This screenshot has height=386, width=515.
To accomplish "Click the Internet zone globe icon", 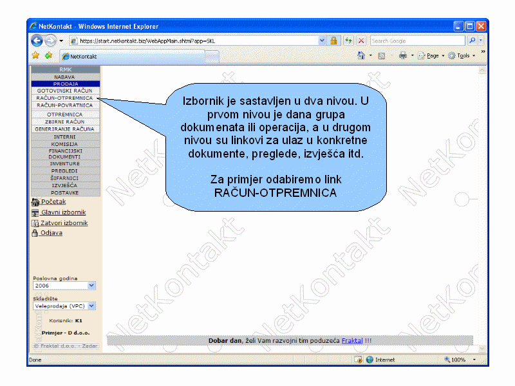I will 370,360.
